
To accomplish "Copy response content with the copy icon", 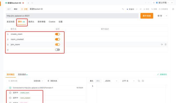I will [139, 81].
